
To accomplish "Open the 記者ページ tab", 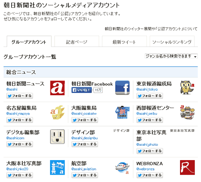I will pyautogui.click(x=77, y=42).
